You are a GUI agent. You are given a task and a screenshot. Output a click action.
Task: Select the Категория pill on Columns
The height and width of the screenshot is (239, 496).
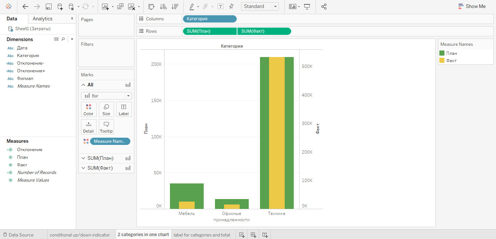(210, 19)
